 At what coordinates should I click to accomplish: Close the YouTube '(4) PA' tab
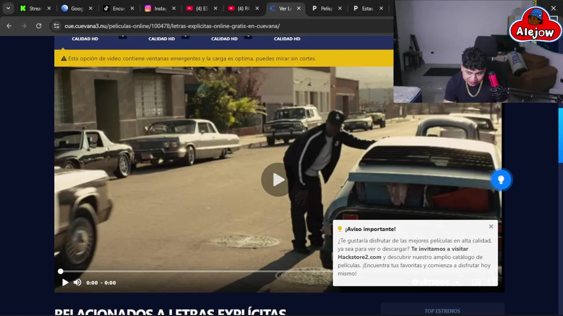click(257, 8)
